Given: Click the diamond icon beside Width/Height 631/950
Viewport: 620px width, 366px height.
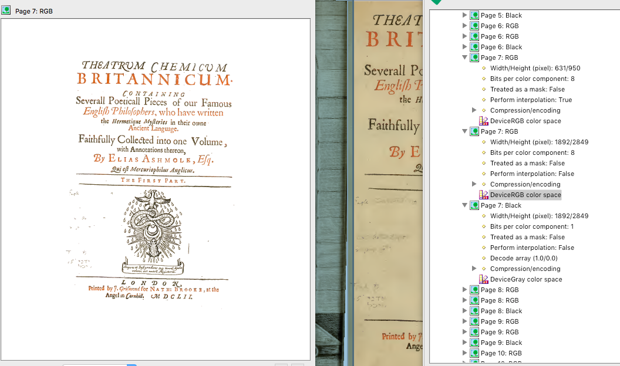Looking at the screenshot, I should coord(484,68).
